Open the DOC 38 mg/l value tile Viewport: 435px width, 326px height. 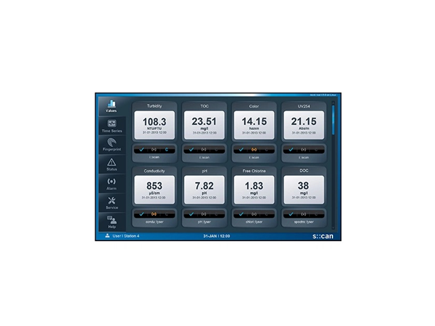(x=303, y=188)
